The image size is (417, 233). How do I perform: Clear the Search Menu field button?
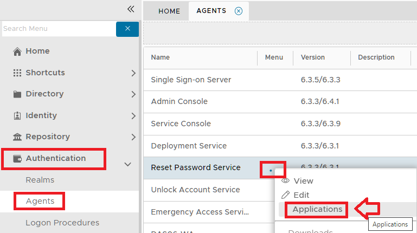127,29
